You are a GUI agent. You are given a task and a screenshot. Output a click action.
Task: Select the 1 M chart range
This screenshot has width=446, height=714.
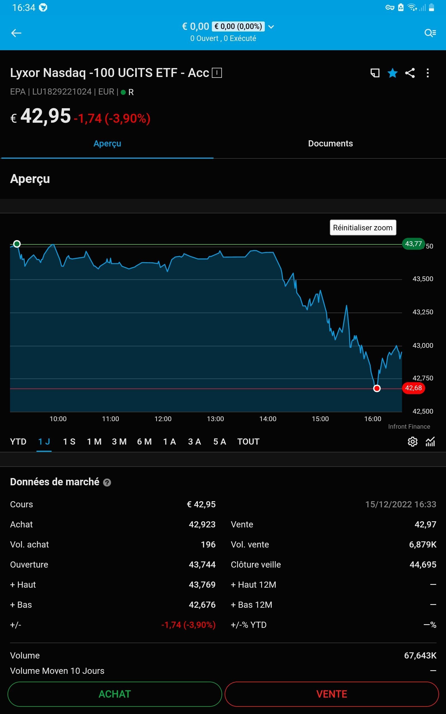[x=94, y=442]
